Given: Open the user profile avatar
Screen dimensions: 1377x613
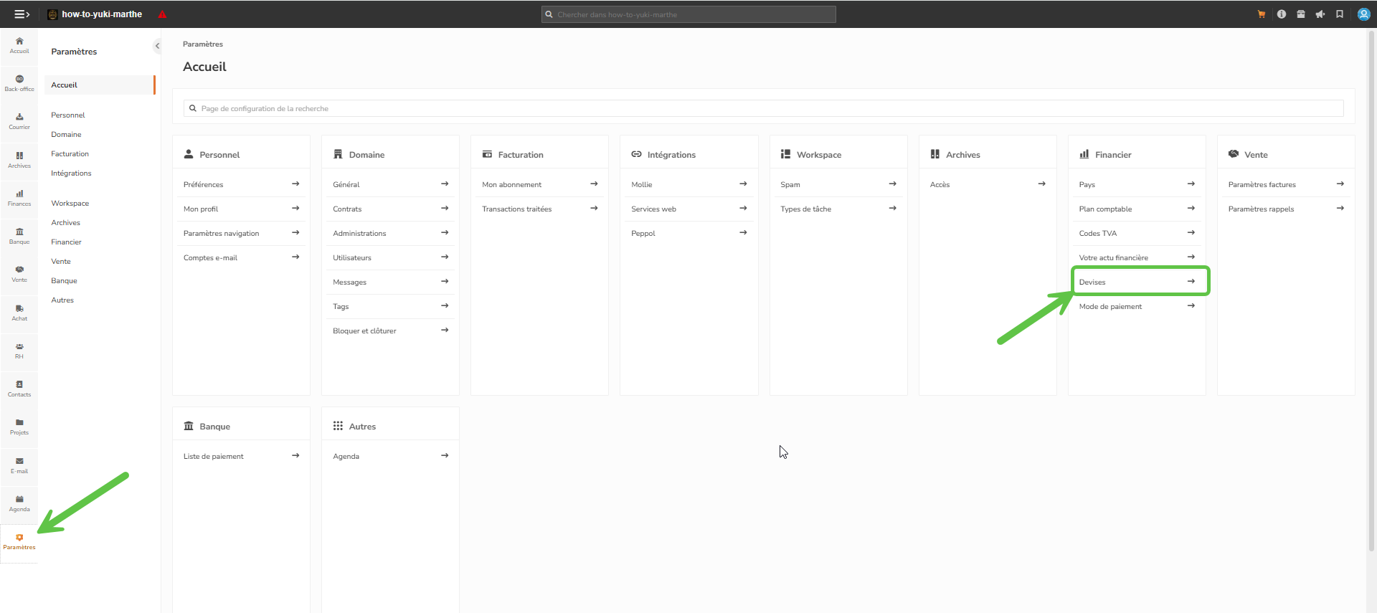Looking at the screenshot, I should (x=1364, y=14).
